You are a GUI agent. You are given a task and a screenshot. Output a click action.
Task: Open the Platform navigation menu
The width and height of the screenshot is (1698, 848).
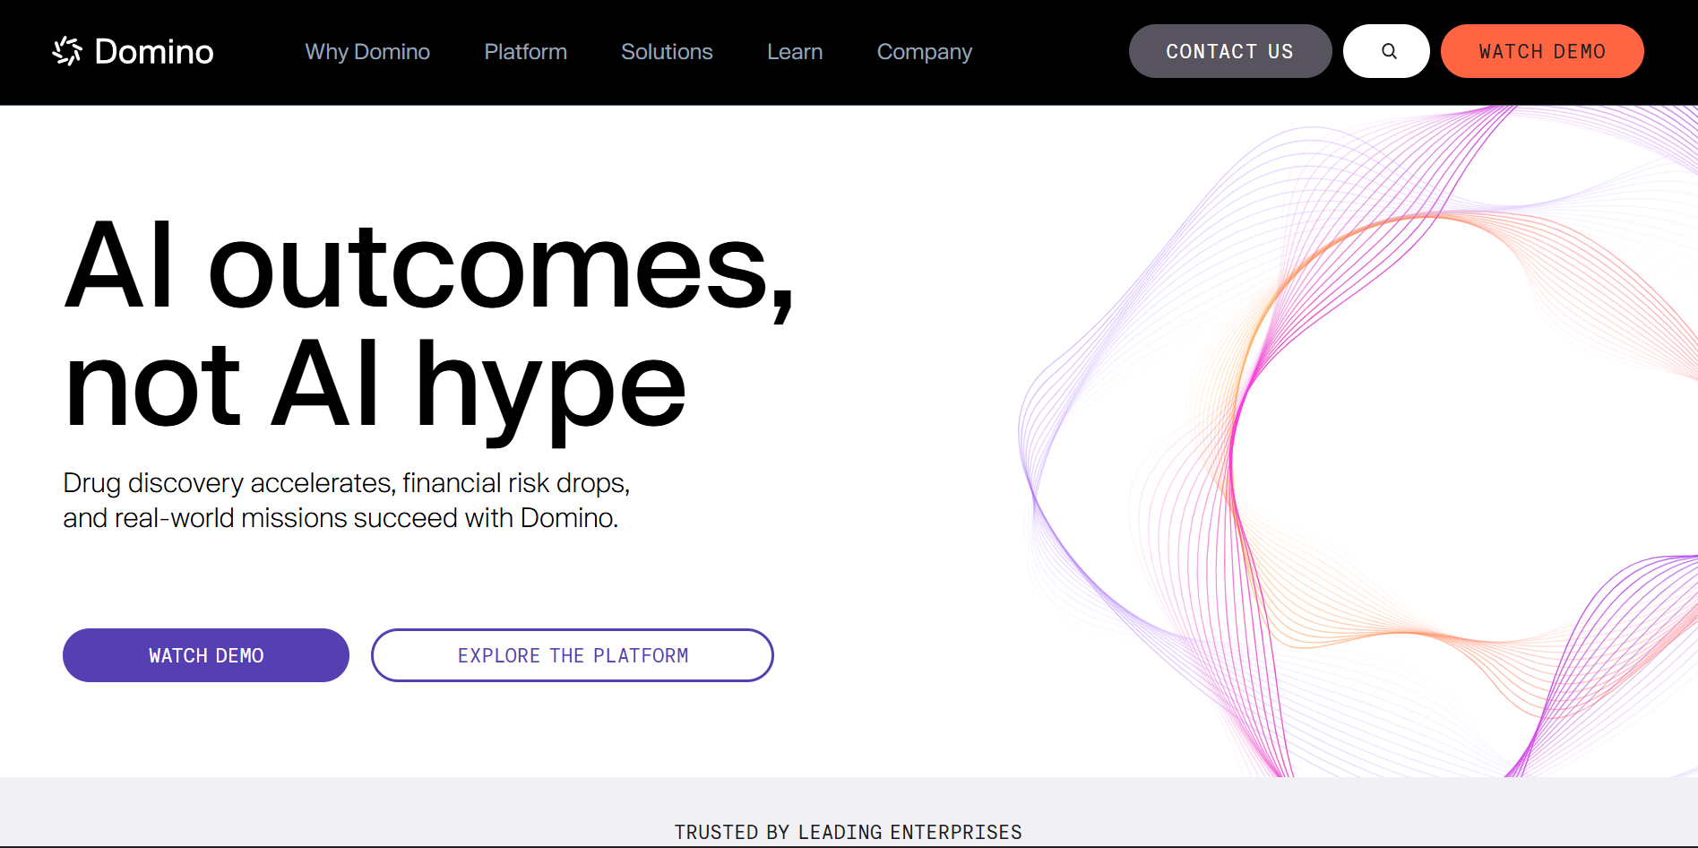tap(525, 52)
